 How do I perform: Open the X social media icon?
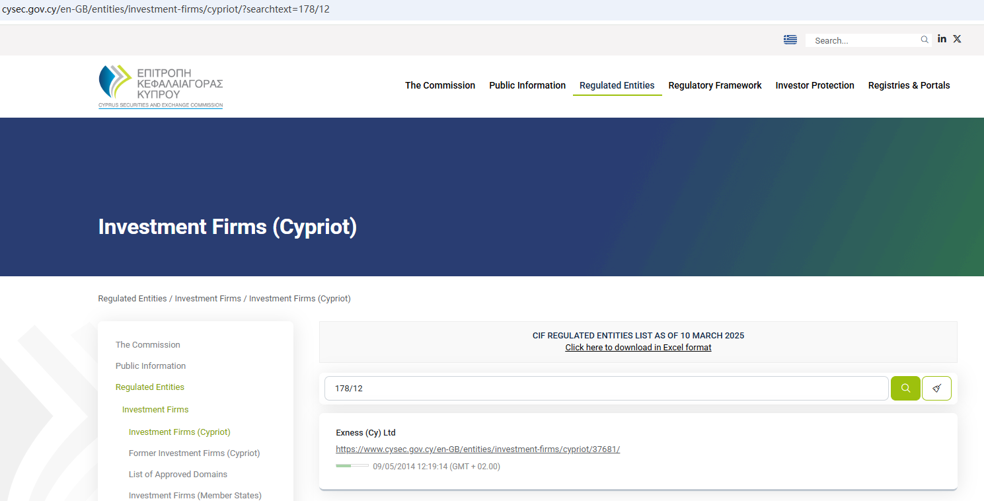(x=957, y=39)
